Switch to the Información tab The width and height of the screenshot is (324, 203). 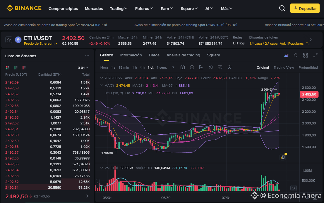(131, 55)
